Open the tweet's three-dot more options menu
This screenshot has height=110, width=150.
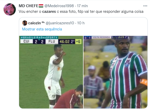pyautogui.click(x=145, y=6)
